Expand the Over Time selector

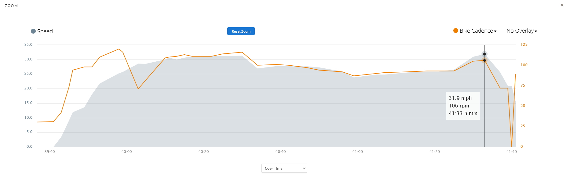(284, 169)
